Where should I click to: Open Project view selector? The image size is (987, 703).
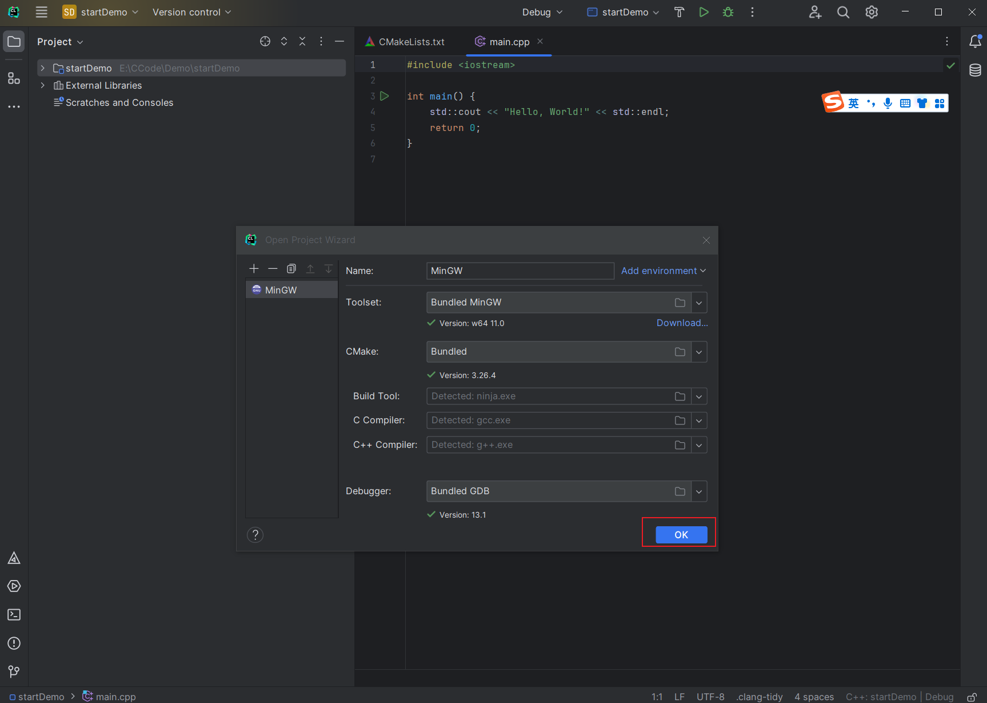(60, 42)
